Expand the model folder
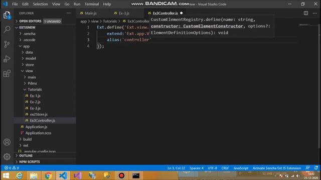The image size is (321, 180). point(31,58)
